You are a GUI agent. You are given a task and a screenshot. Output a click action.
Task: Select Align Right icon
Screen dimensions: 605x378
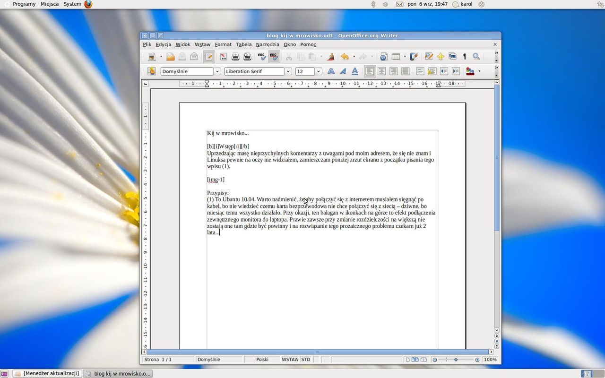tap(393, 71)
